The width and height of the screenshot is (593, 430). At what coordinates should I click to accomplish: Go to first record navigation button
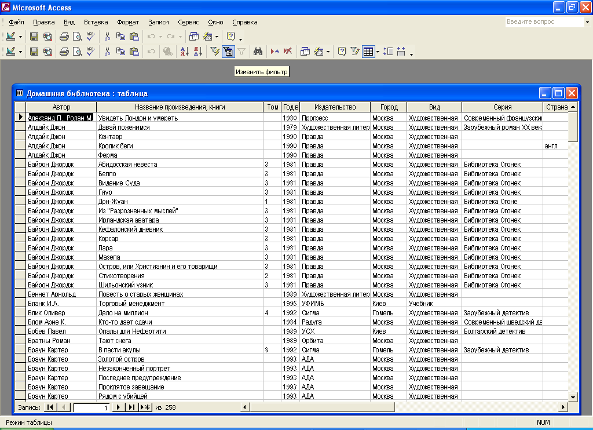(50, 407)
